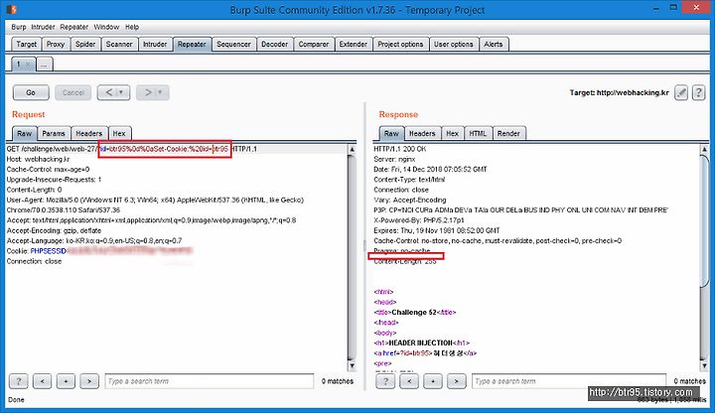Select the request Headers tab
The image size is (715, 413).
pos(89,134)
